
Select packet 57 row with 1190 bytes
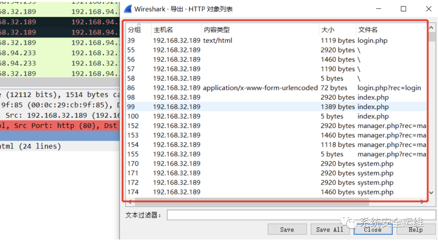276,69
